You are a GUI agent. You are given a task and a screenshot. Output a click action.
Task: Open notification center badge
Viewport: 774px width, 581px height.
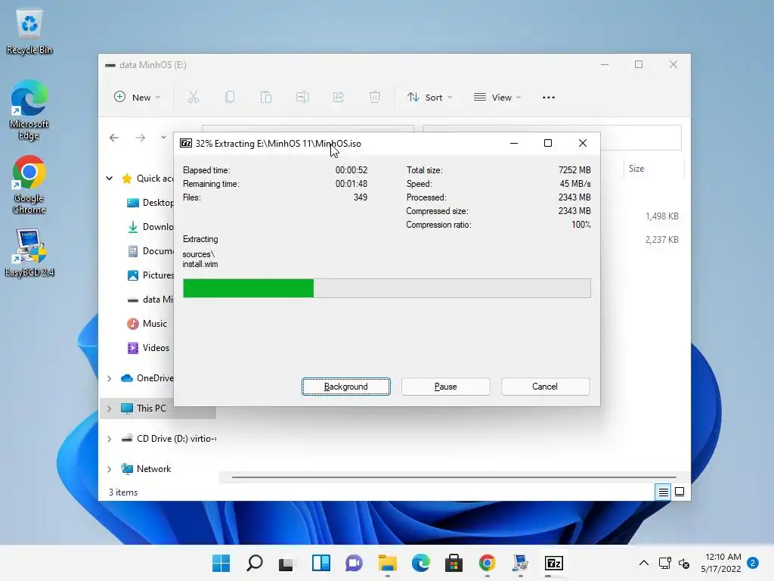(753, 563)
